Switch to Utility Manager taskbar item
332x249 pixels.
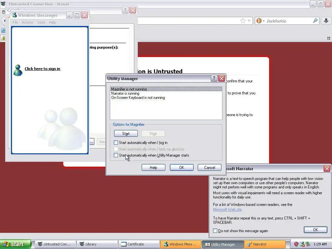[223, 244]
